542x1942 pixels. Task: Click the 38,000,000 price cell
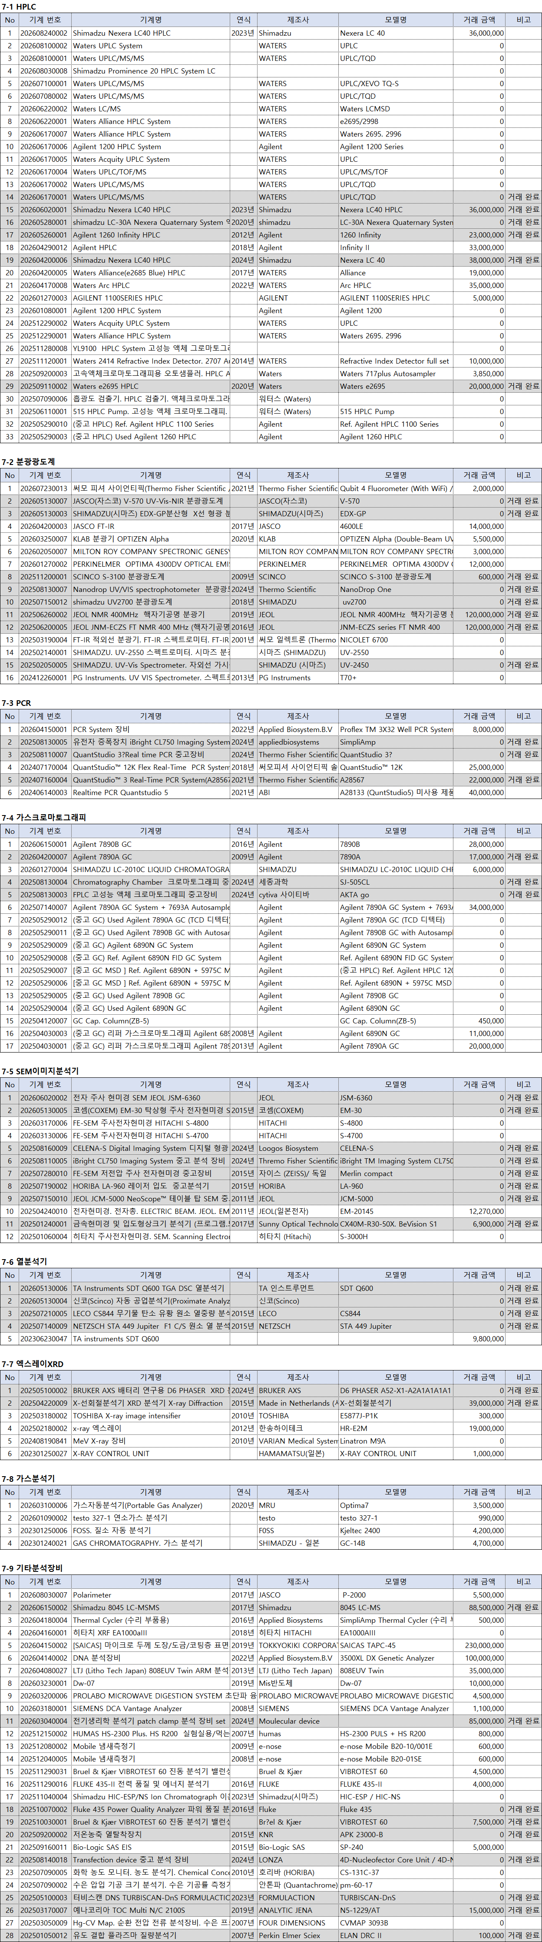click(x=479, y=260)
